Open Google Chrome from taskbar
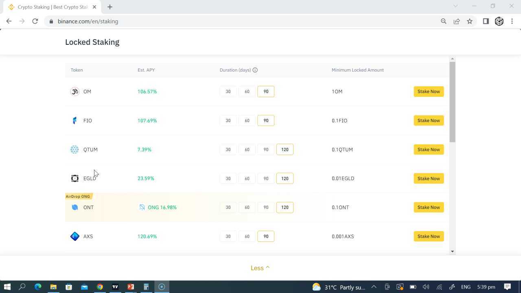 click(100, 287)
